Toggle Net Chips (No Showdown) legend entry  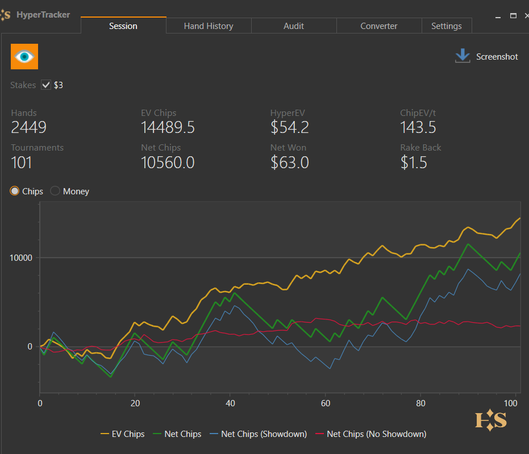click(371, 434)
